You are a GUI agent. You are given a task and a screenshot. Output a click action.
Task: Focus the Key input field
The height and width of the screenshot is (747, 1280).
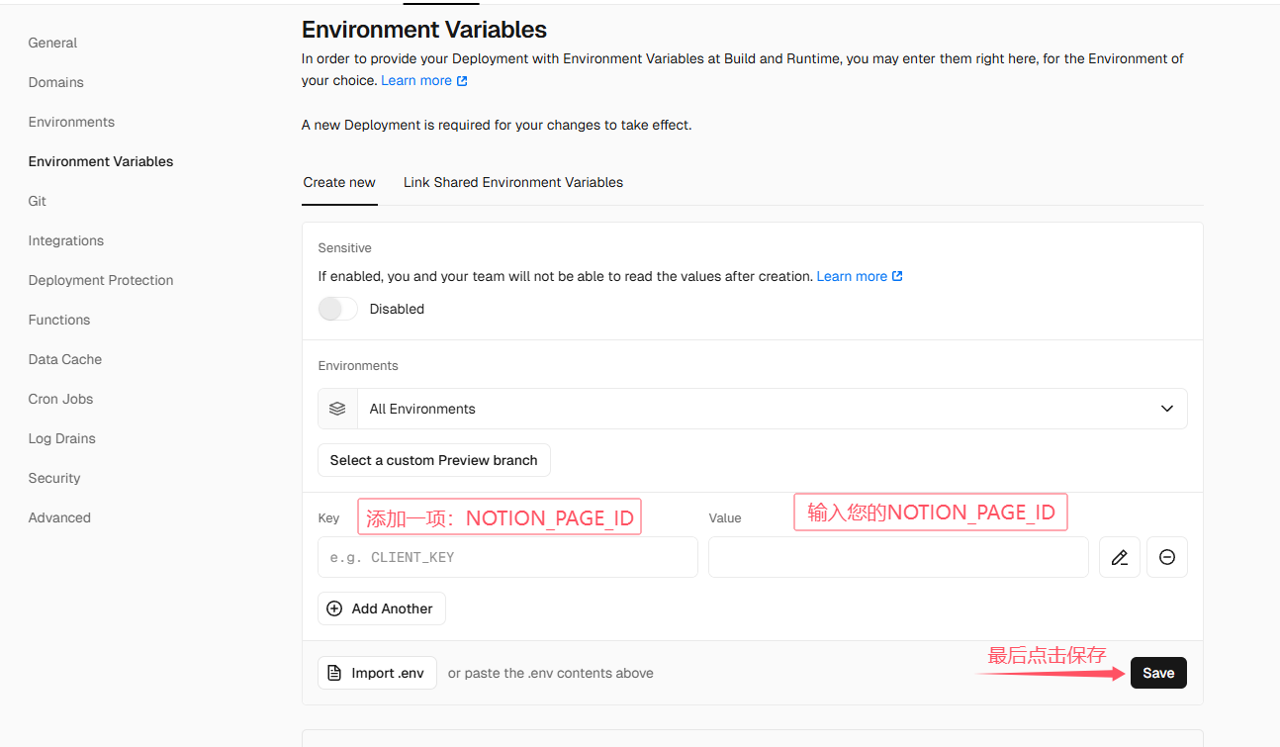(x=507, y=557)
